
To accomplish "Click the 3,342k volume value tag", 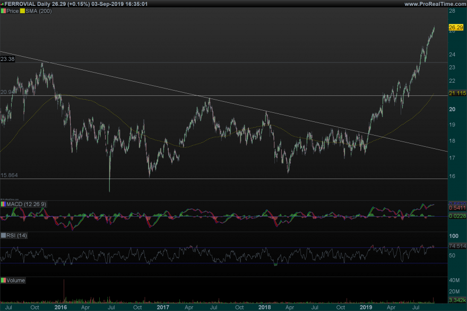I will 457,300.
